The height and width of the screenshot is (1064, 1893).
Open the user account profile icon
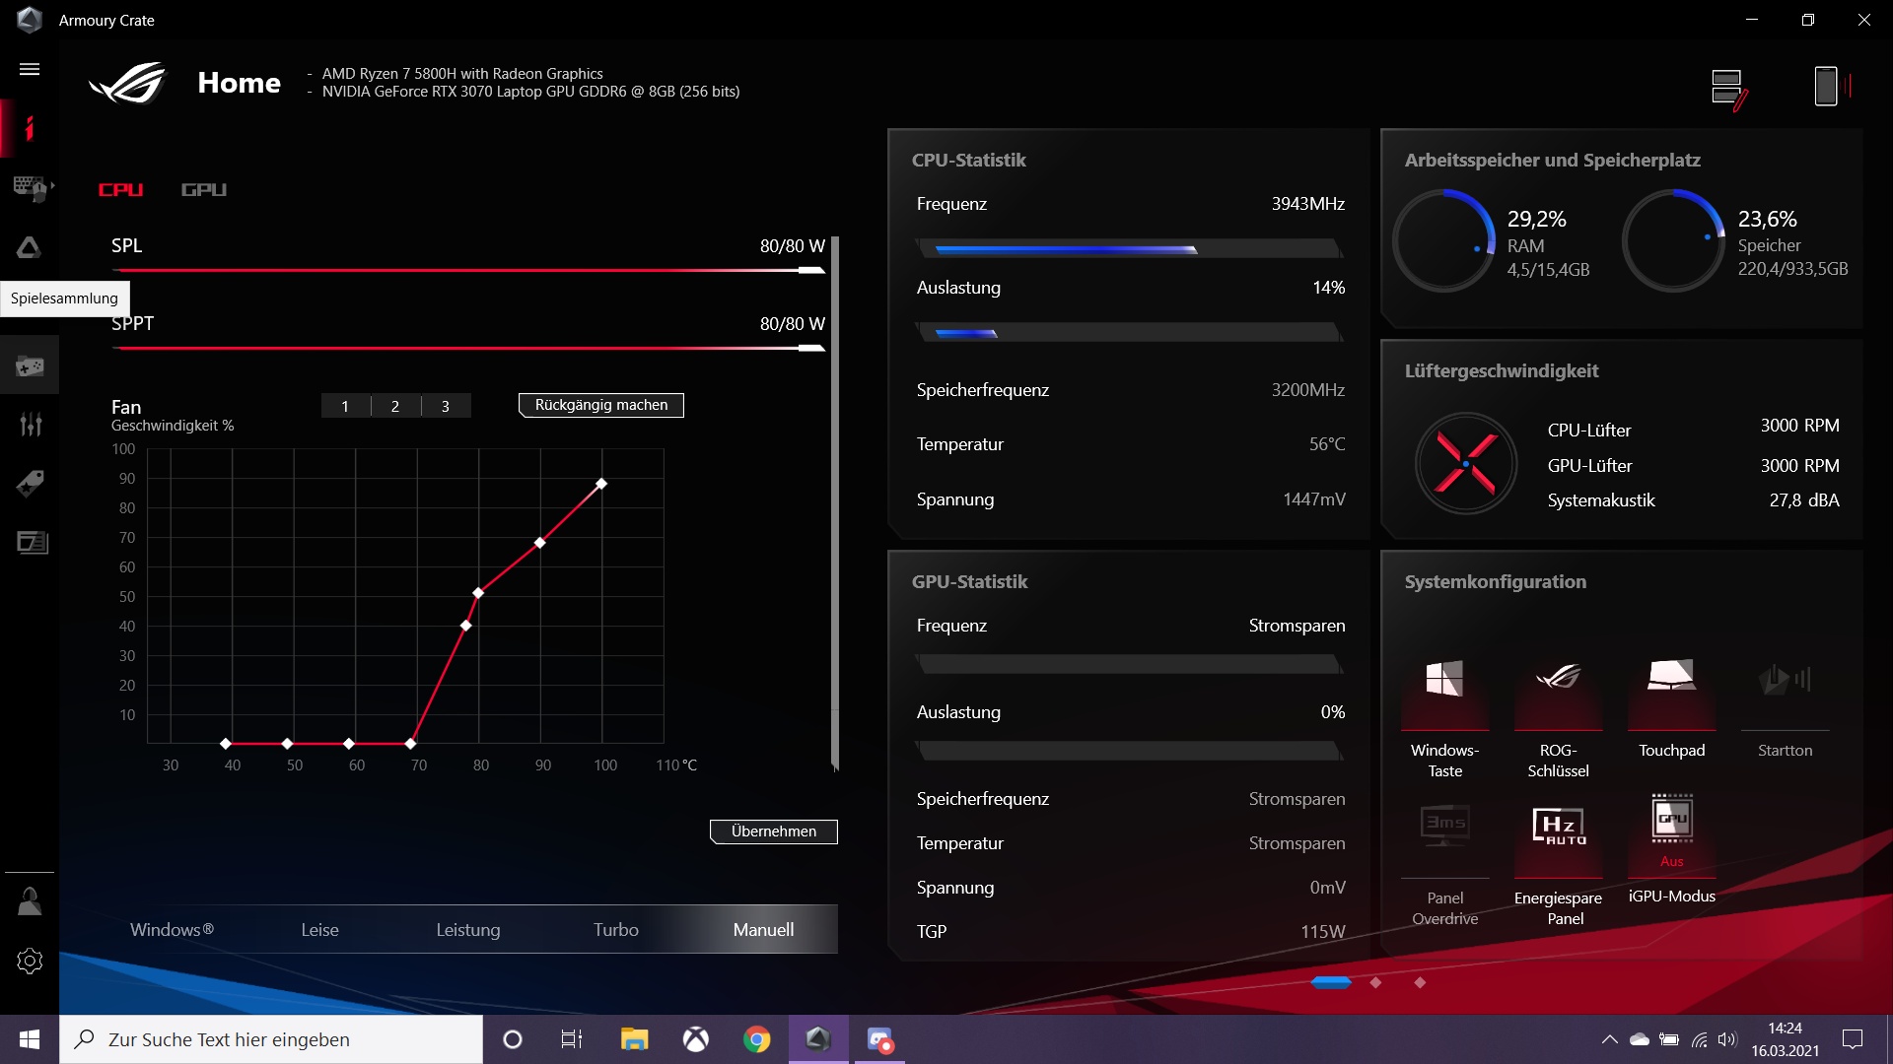click(x=30, y=901)
